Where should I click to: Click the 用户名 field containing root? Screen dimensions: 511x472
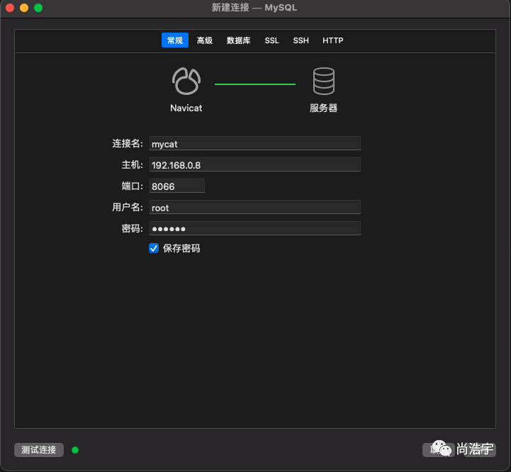[255, 207]
